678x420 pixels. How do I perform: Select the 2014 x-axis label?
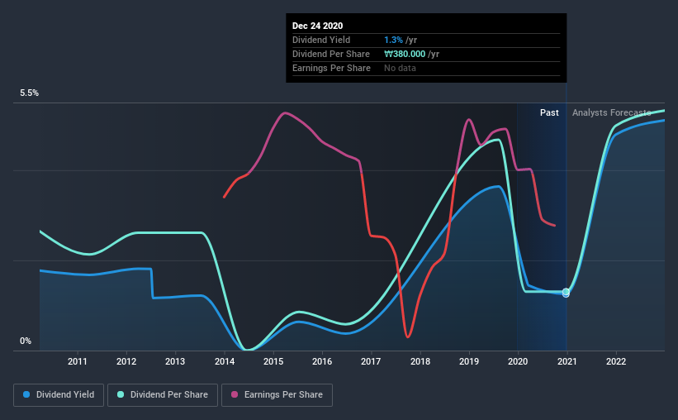tap(225, 361)
